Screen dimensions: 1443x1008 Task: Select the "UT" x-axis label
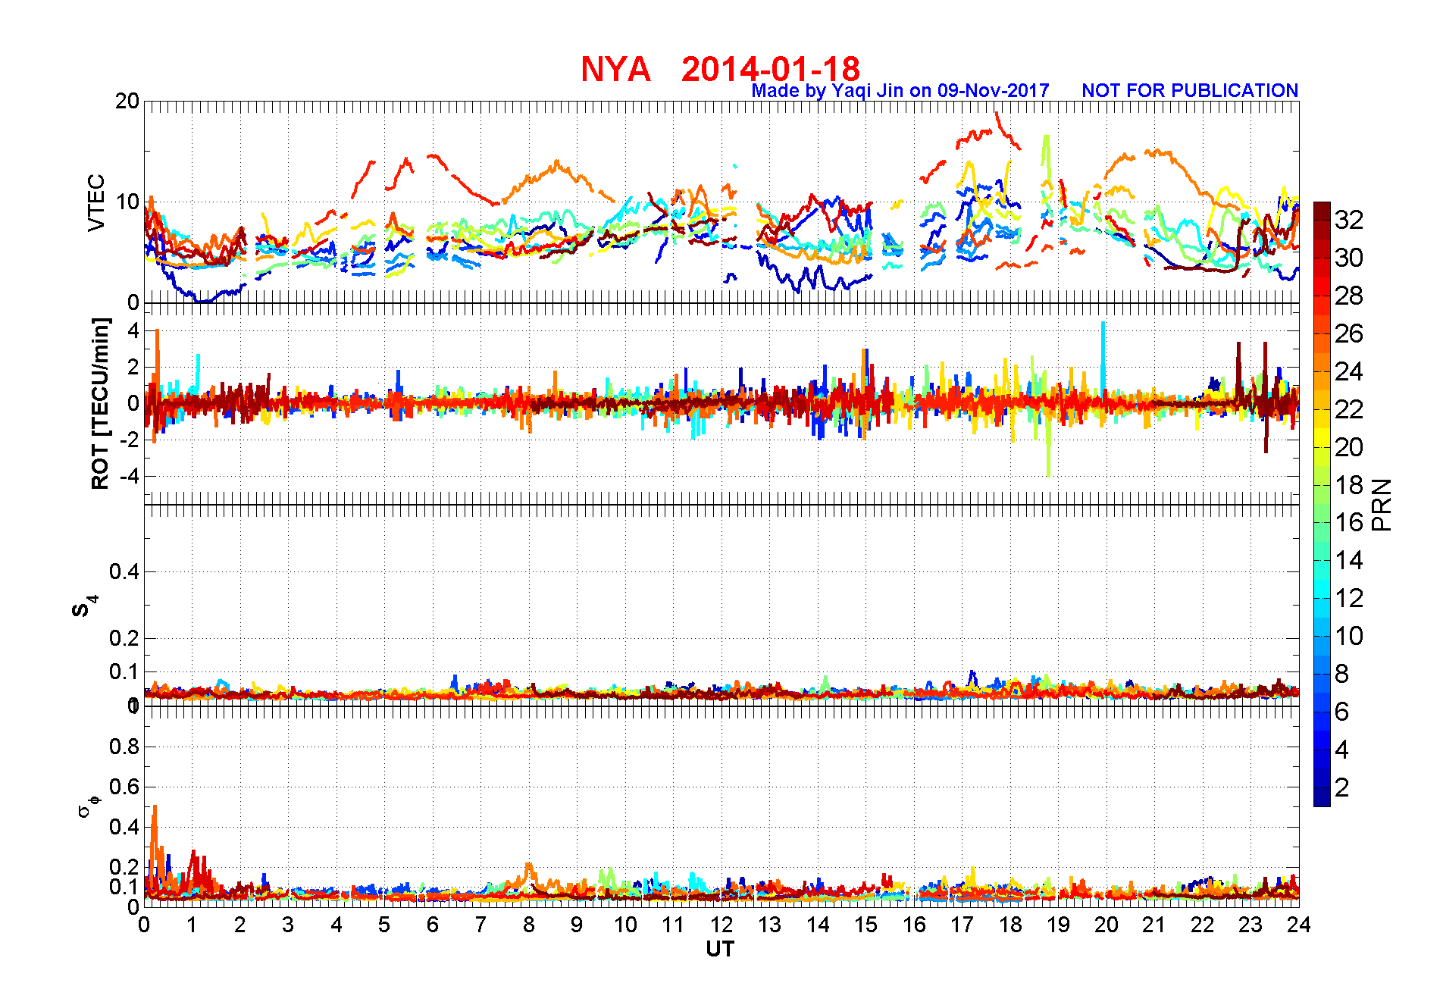click(720, 949)
